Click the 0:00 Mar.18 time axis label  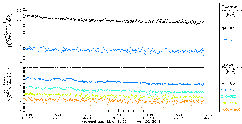click(88, 117)
